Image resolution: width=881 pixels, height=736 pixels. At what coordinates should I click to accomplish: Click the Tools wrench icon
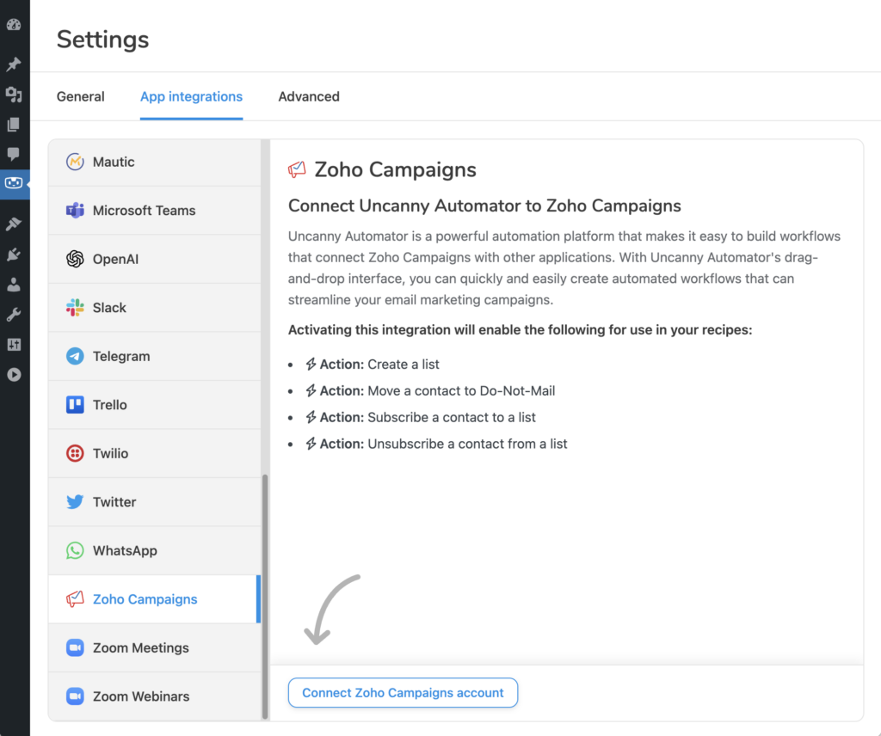pos(14,315)
